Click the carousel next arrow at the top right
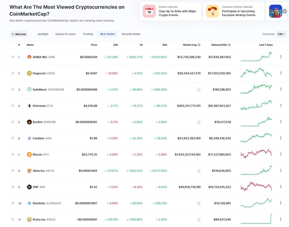 [x=284, y=11]
